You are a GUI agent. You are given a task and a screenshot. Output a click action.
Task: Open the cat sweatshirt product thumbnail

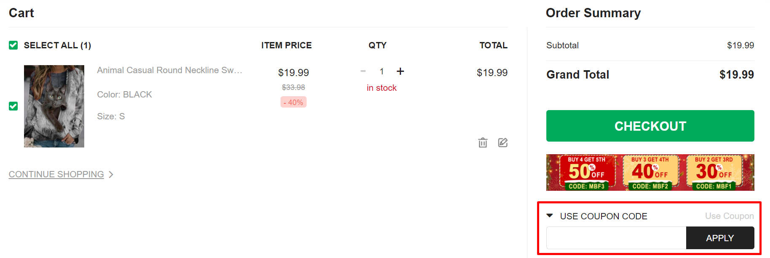click(54, 106)
